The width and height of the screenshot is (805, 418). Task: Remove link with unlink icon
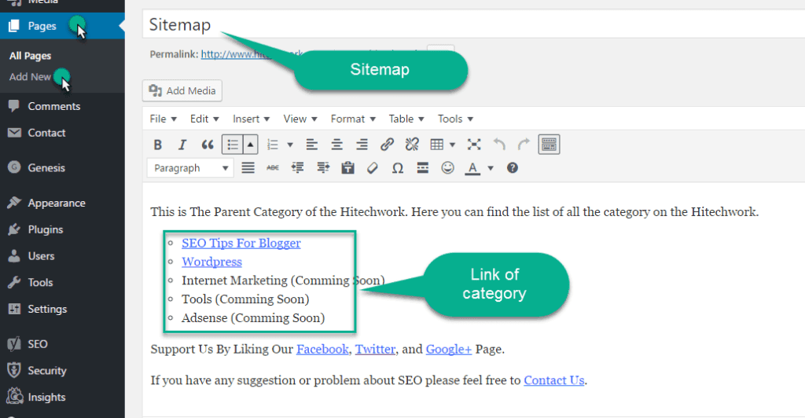(x=412, y=145)
